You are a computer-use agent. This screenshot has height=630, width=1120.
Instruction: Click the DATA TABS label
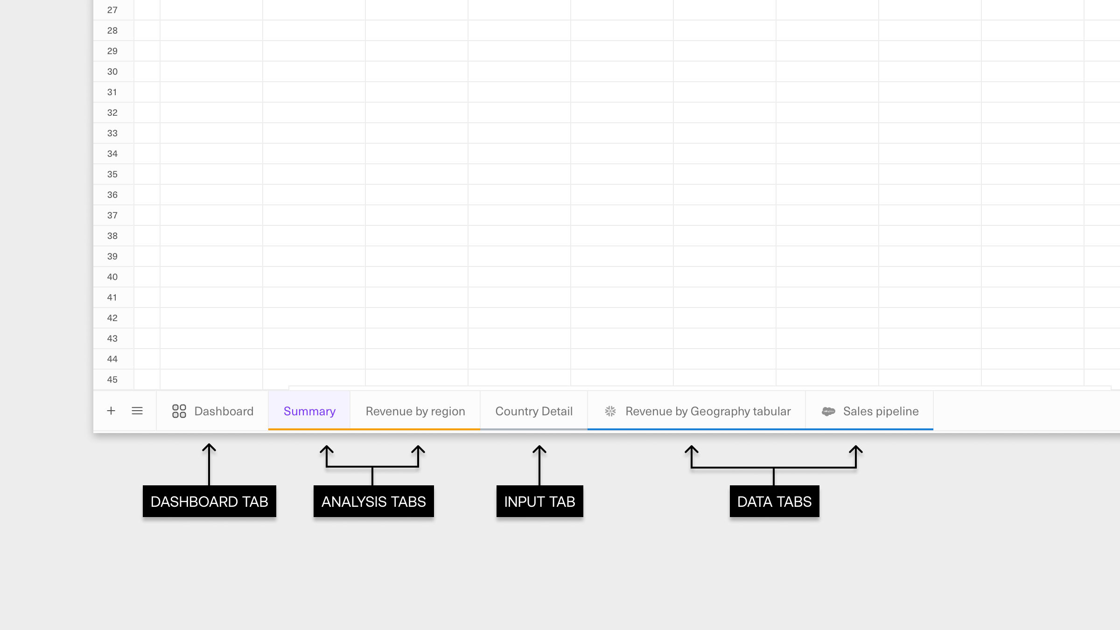tap(774, 502)
